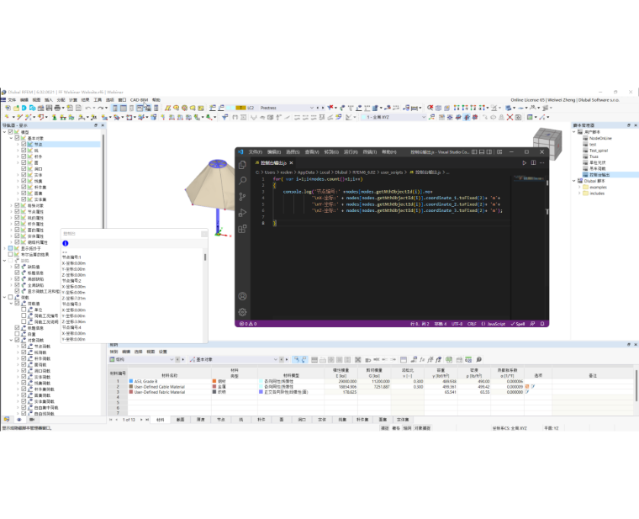Check the 单位 checkbox under loads
Screen dimensions: 639x519
click(24, 310)
